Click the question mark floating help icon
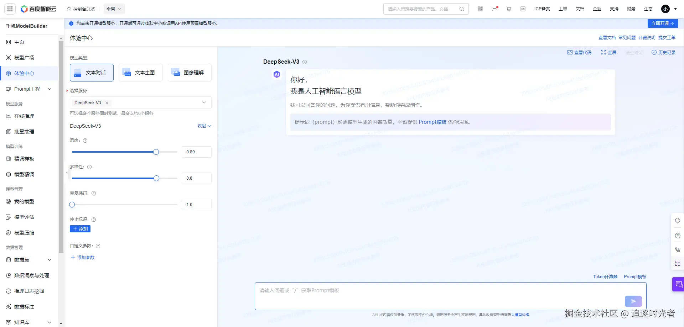Viewport: 684px width, 327px height. coord(678,236)
